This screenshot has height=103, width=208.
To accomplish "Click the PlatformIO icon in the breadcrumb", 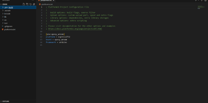I will (40, 4).
